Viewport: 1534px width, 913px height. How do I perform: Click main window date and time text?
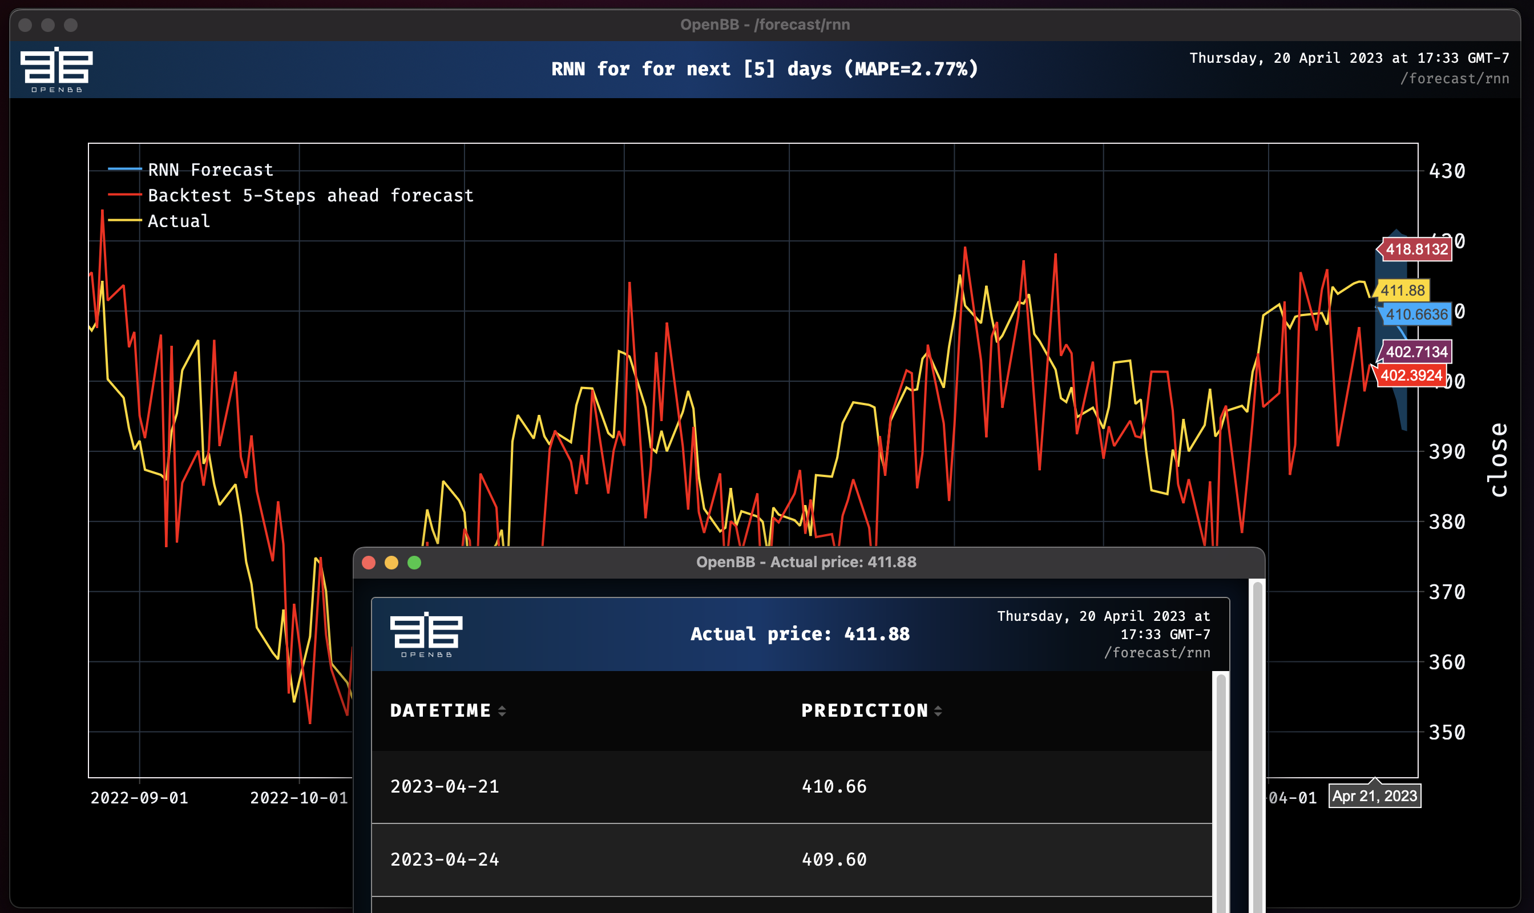(x=1349, y=58)
